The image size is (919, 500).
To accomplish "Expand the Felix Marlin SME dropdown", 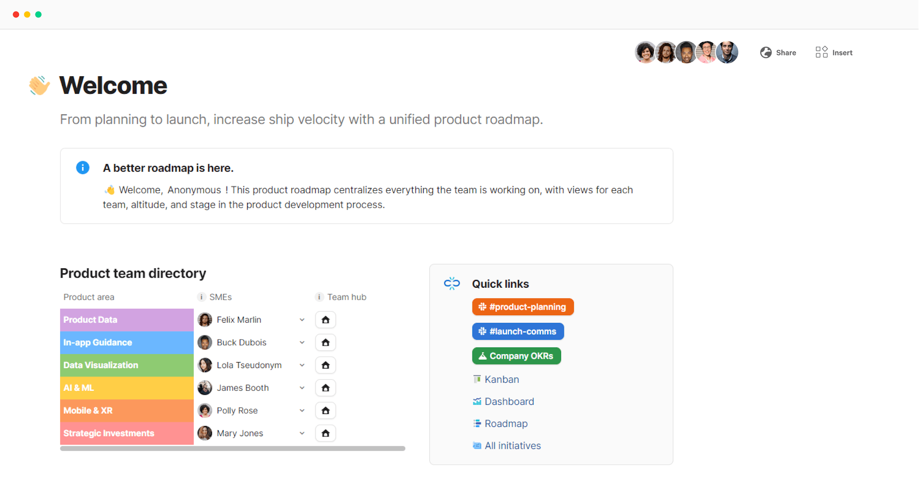I will (x=302, y=320).
